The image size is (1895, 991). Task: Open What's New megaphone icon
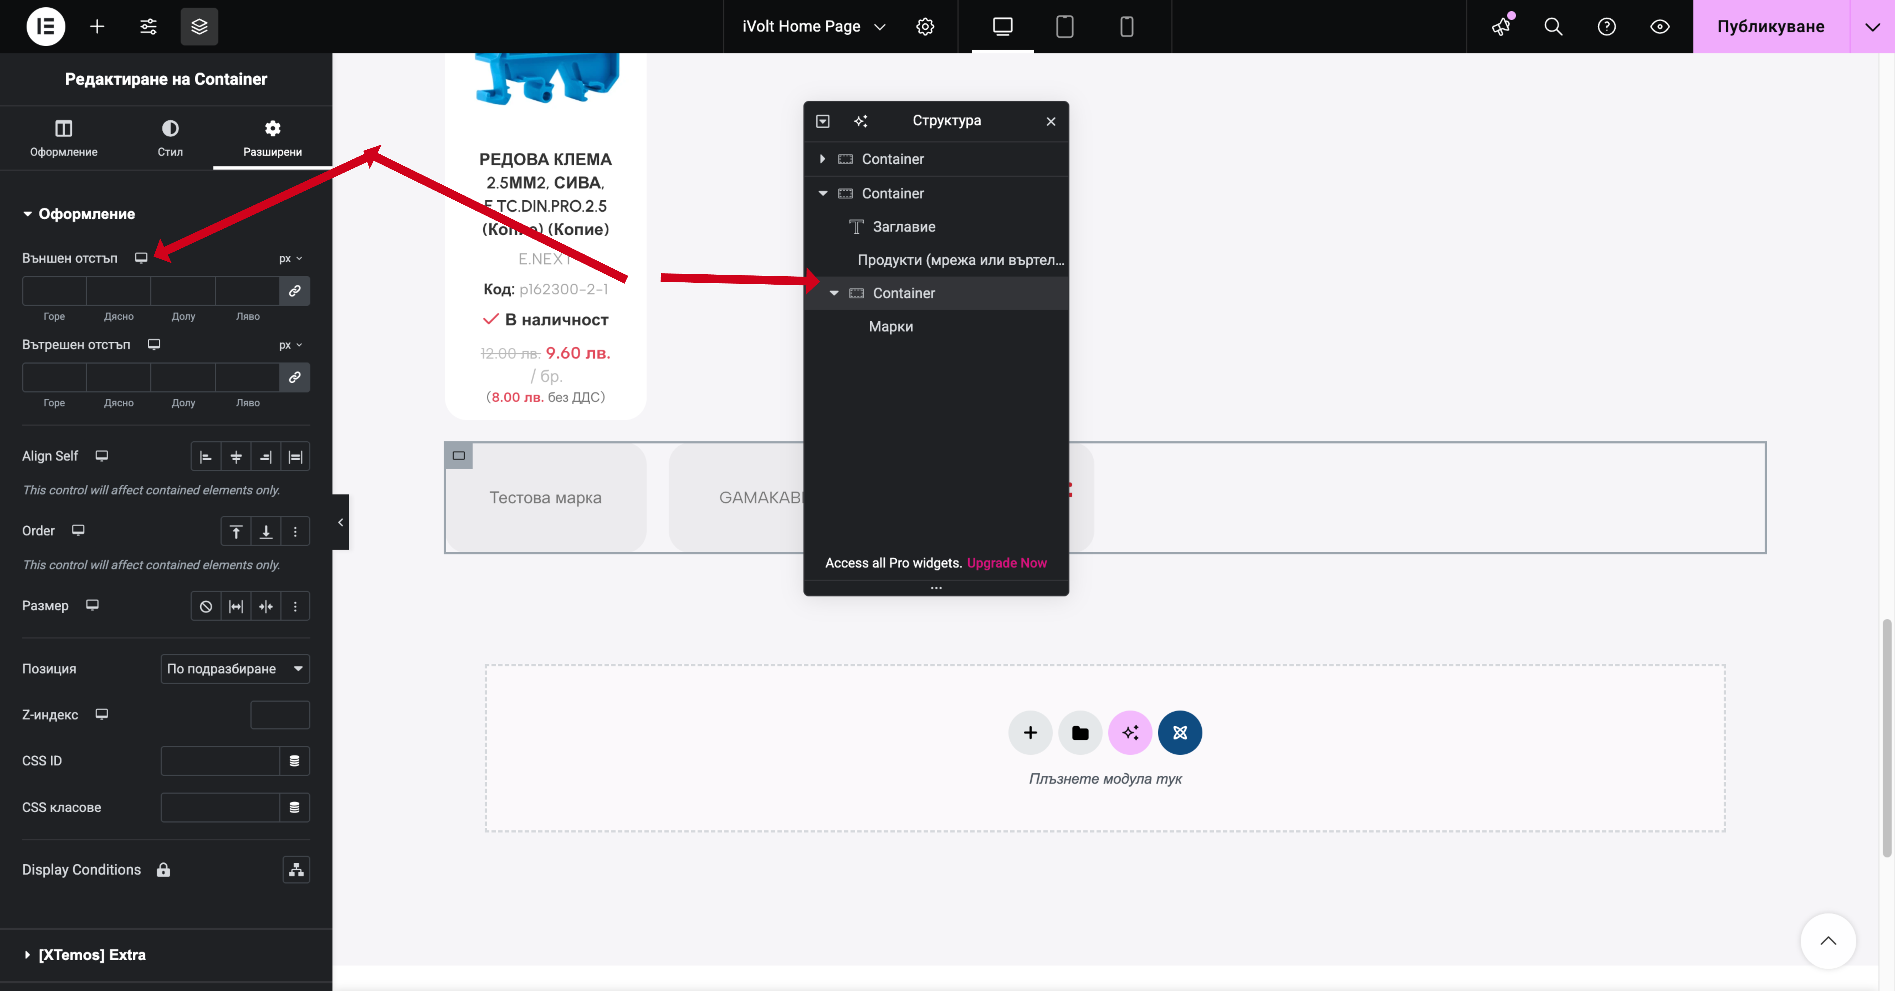point(1501,27)
